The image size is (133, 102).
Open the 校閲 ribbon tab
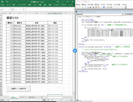[40, 5]
